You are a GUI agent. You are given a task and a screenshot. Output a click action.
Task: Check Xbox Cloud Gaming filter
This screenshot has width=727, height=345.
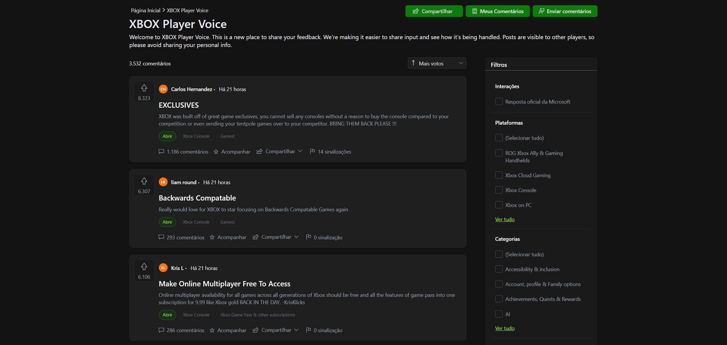coord(499,175)
